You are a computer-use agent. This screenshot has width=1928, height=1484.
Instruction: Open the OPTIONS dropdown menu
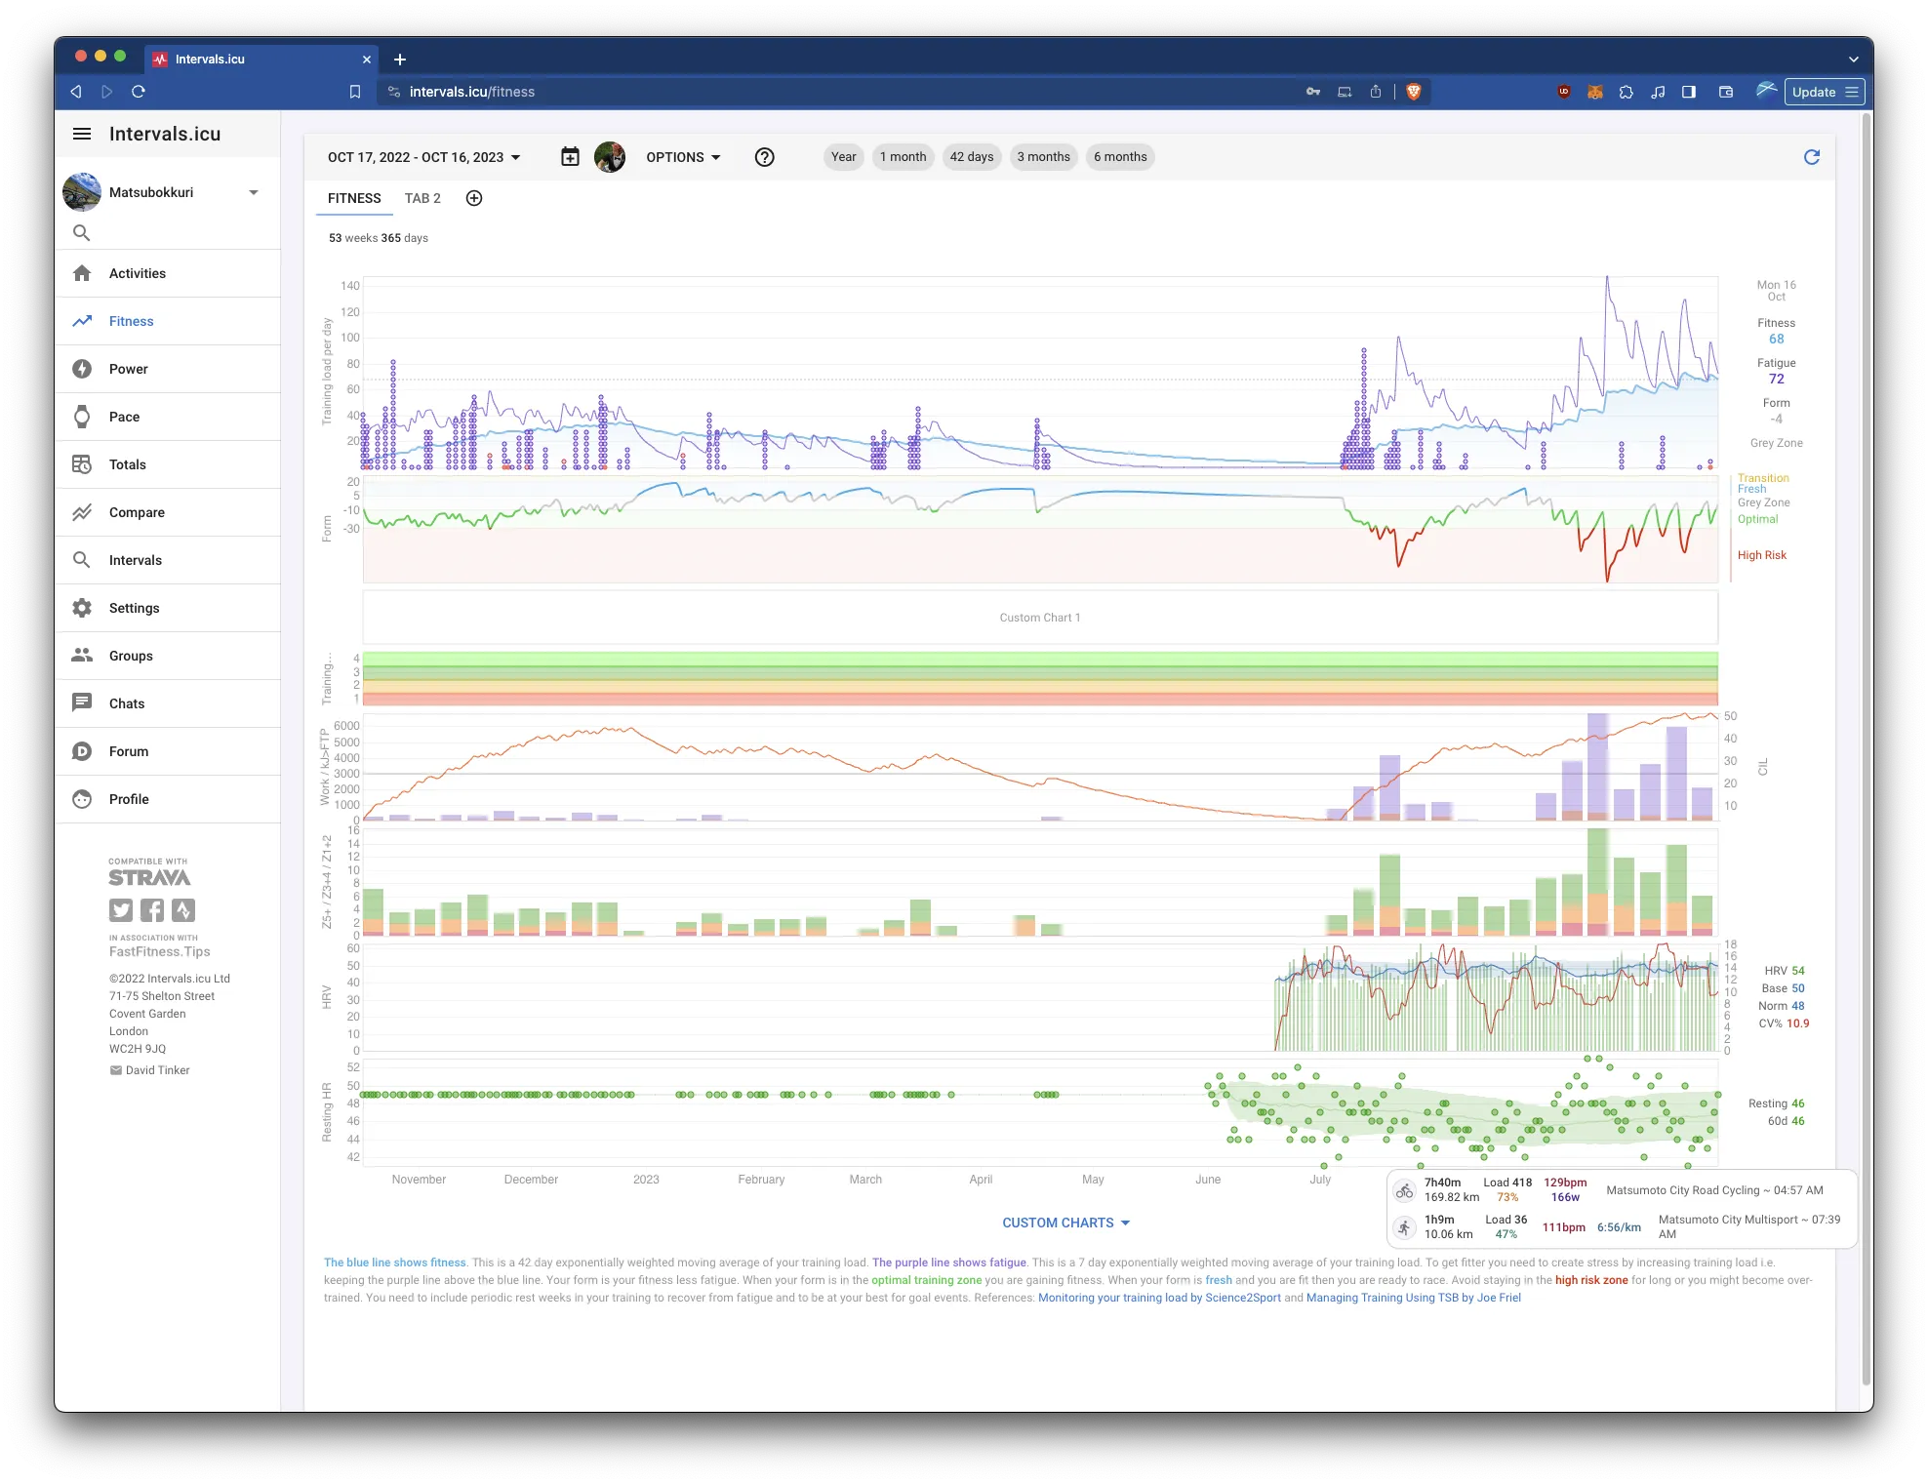point(683,157)
